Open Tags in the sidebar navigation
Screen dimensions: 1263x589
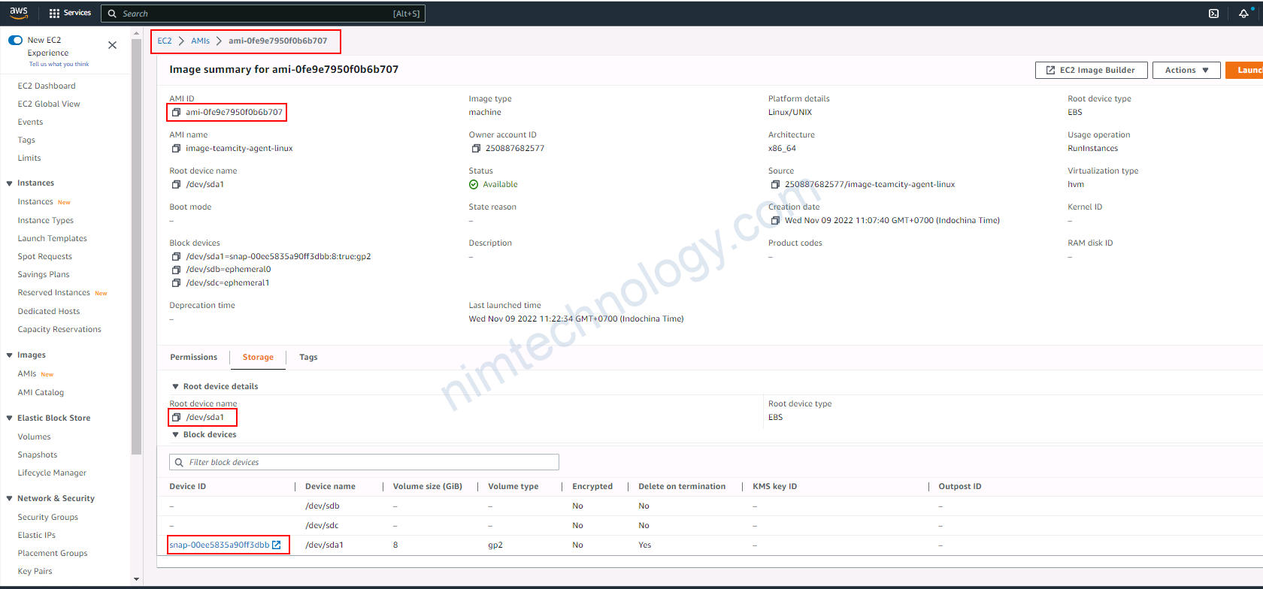[x=26, y=140]
